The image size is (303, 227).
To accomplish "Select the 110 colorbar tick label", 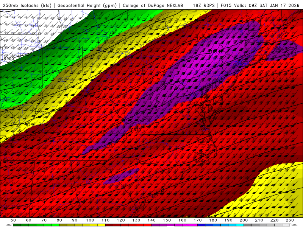I will pyautogui.click(x=106, y=220).
